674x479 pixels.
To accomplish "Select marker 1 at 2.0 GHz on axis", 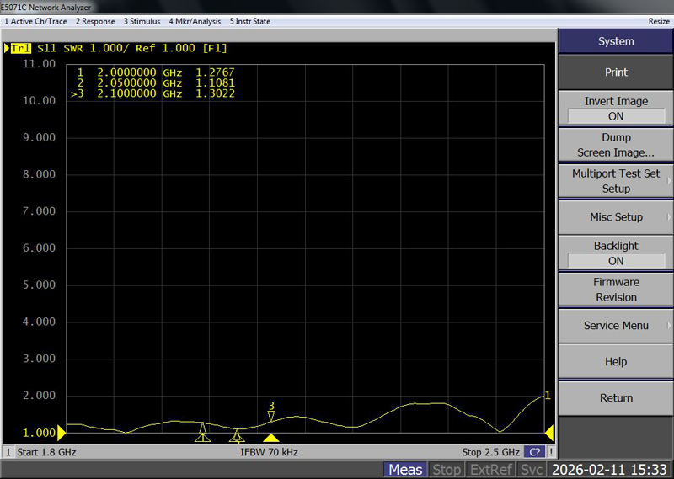I will [x=202, y=434].
